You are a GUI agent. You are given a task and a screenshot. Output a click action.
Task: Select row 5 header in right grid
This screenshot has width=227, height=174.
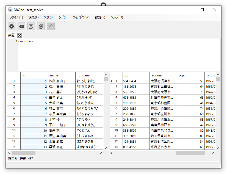(116, 103)
